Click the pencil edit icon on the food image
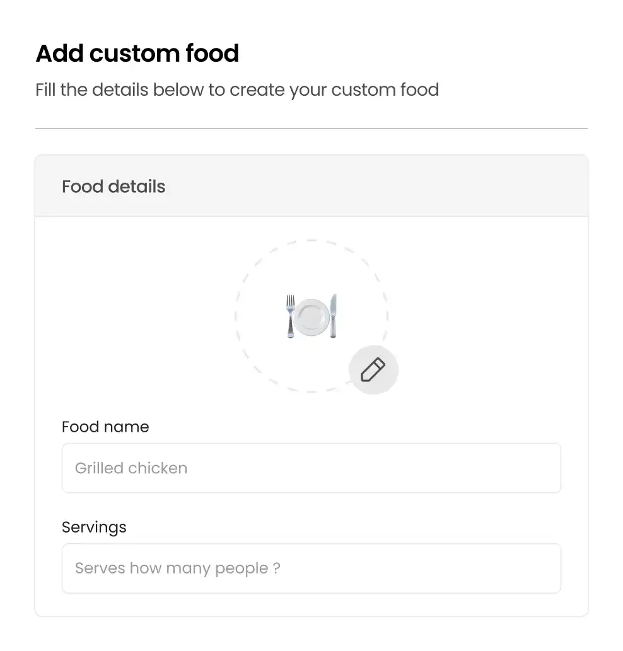Screen dimensions: 623x651 [373, 369]
